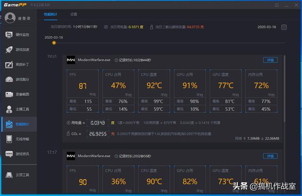Click the user avatar icon
302x196 pixels.
click(10, 18)
